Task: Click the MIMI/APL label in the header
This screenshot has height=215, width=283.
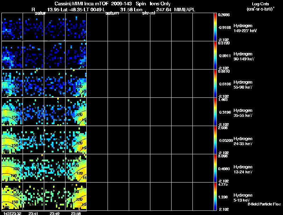Action: (x=184, y=10)
